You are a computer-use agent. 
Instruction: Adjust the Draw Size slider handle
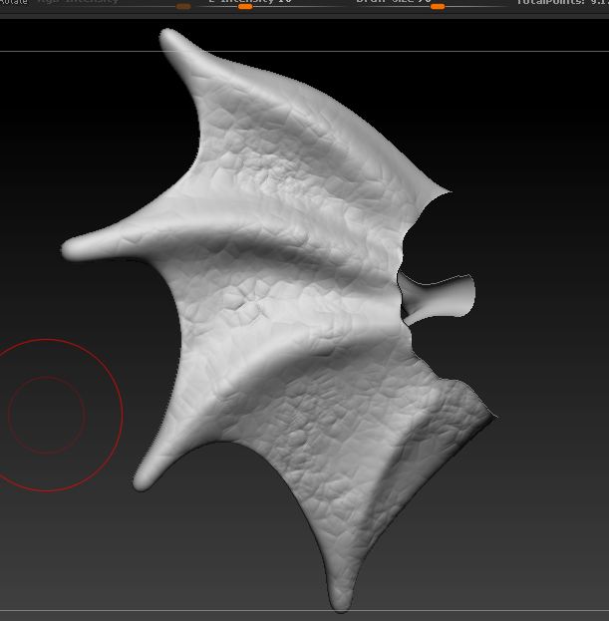tap(438, 6)
